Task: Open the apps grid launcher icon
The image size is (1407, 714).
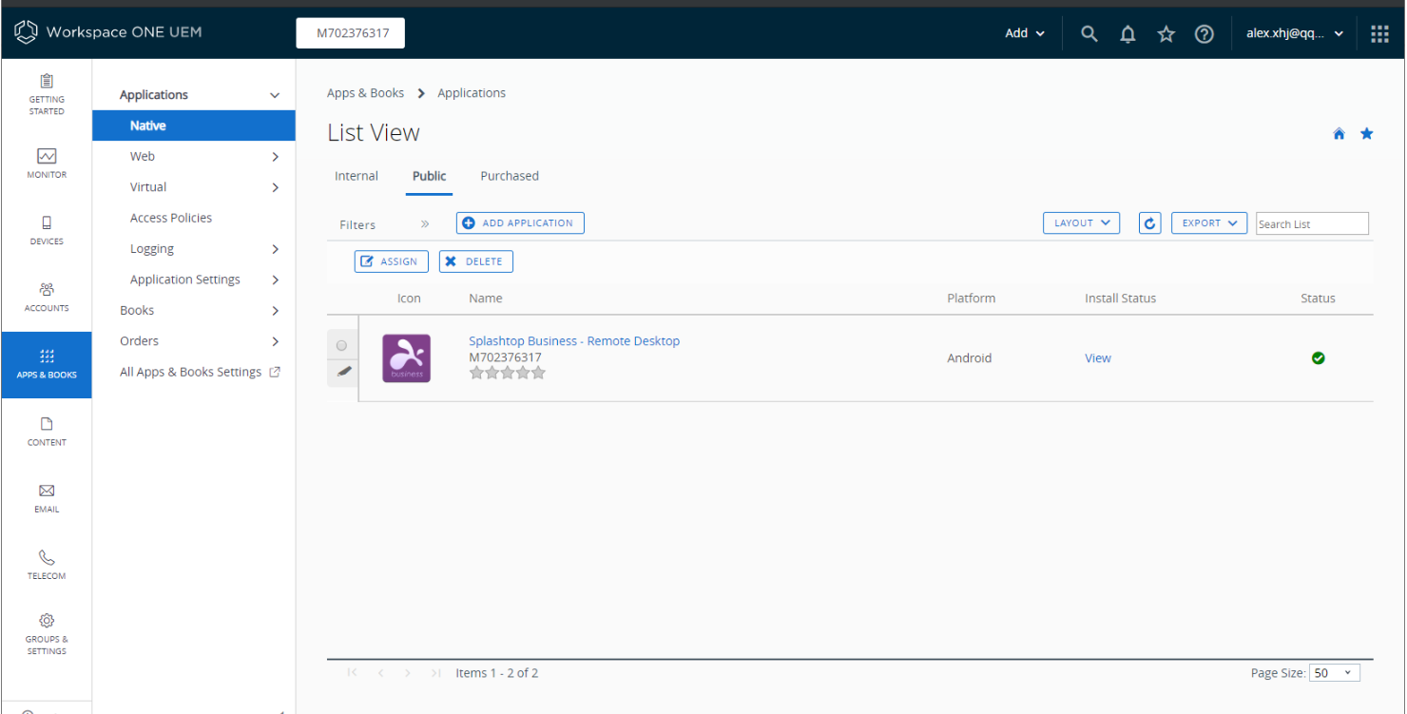Action: (x=1379, y=33)
